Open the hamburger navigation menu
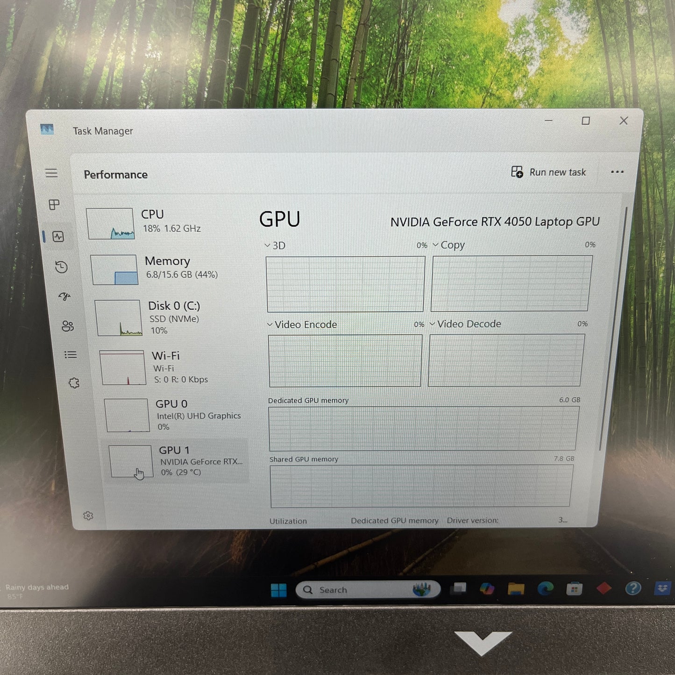 pyautogui.click(x=51, y=173)
